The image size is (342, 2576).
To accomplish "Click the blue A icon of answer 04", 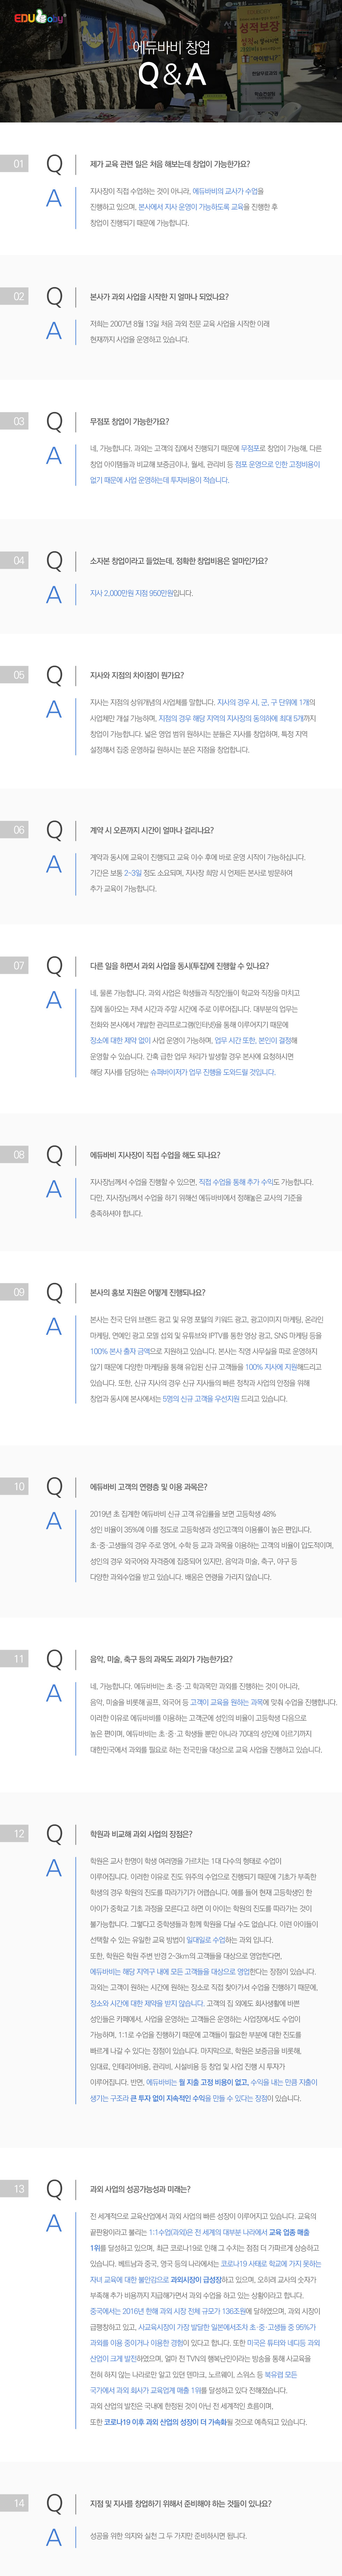I will 54,594.
